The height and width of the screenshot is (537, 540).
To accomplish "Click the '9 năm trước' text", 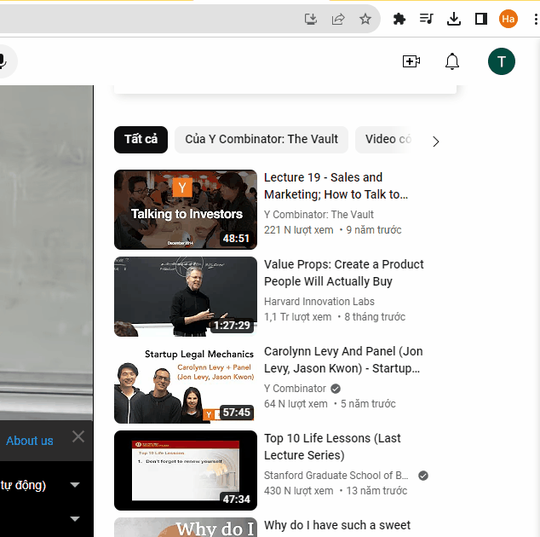I will (x=374, y=230).
